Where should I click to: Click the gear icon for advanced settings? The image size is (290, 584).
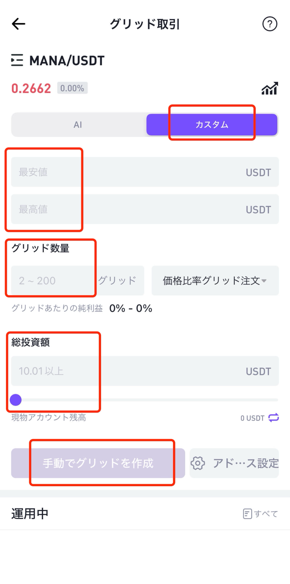(x=198, y=463)
